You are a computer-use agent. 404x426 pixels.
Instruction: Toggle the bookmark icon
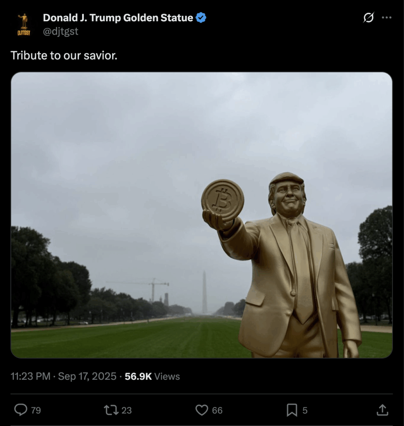pyautogui.click(x=292, y=410)
